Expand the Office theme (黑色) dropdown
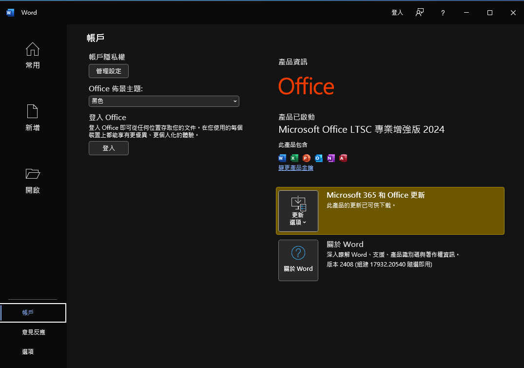 tap(164, 101)
